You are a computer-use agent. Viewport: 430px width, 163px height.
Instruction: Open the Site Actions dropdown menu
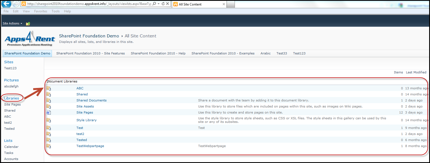point(12,24)
